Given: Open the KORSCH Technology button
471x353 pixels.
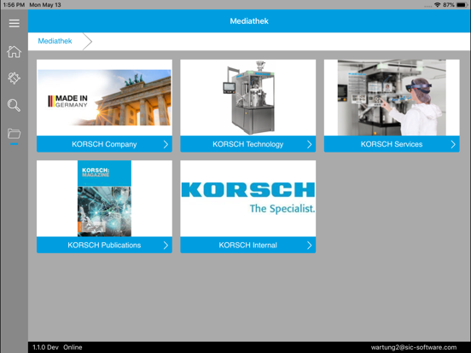Looking at the screenshot, I should tap(247, 144).
